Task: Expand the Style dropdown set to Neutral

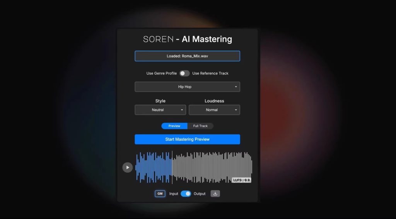Action: (x=160, y=110)
